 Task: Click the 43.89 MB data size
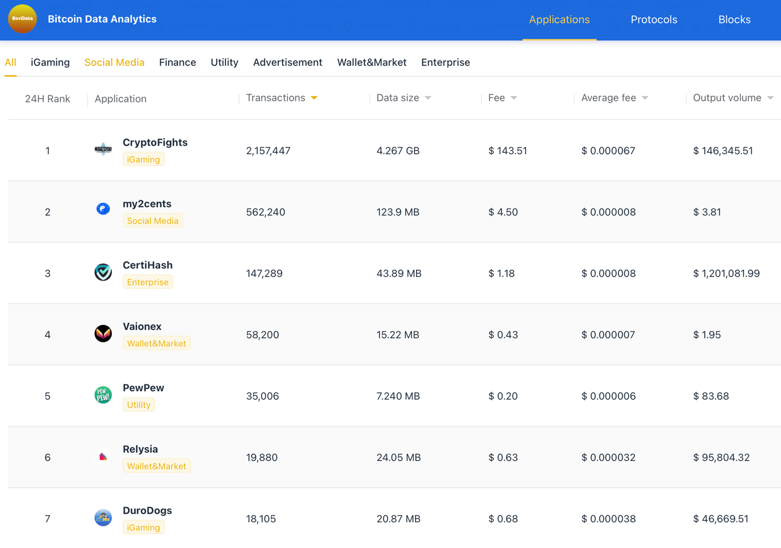coord(399,274)
